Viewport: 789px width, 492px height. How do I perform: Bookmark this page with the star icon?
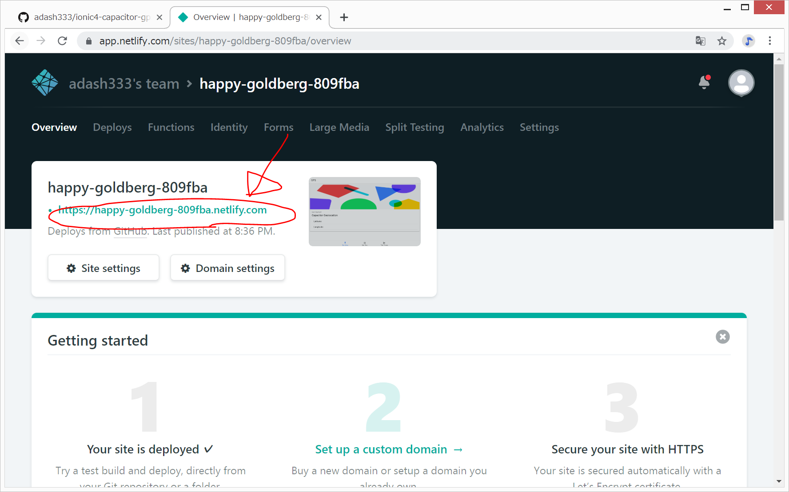[x=722, y=41]
